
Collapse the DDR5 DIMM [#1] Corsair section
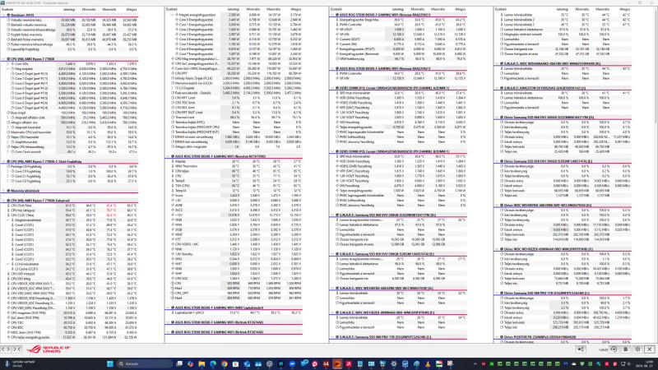pyautogui.click(x=332, y=88)
